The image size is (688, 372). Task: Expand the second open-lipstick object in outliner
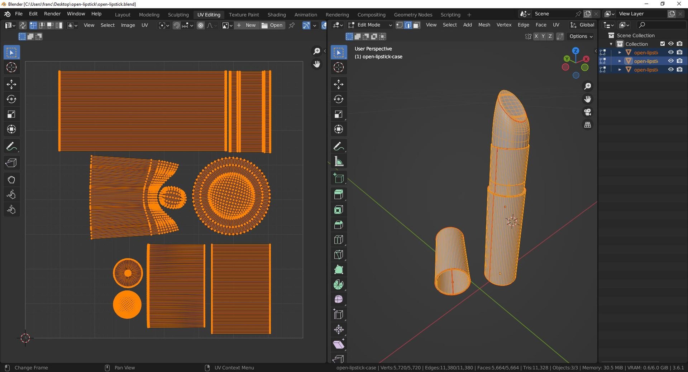click(x=620, y=61)
